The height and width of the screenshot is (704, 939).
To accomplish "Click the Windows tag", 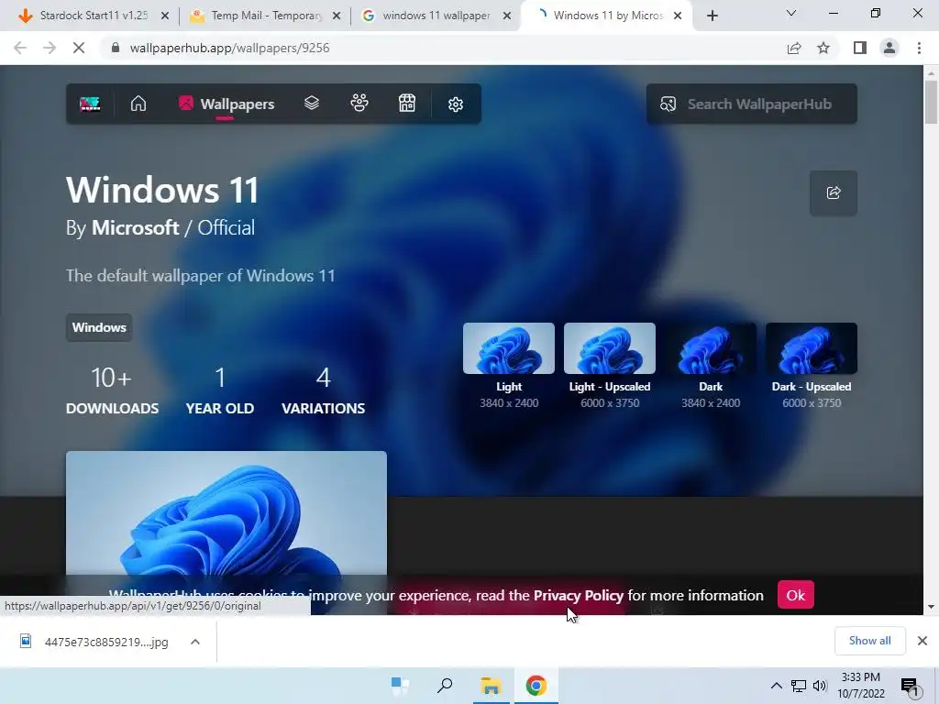I will click(99, 327).
